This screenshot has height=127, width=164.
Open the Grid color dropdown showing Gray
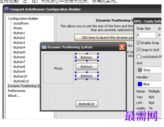(x=149, y=70)
